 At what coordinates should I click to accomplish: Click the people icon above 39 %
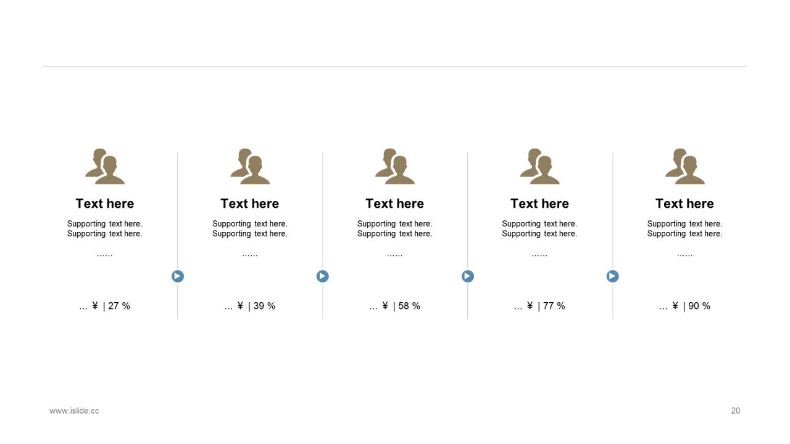point(250,166)
